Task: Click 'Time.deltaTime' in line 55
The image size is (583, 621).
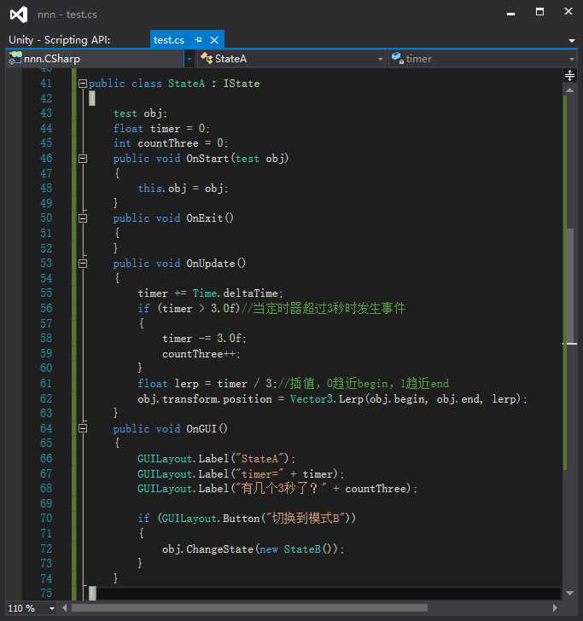Action: (235, 293)
